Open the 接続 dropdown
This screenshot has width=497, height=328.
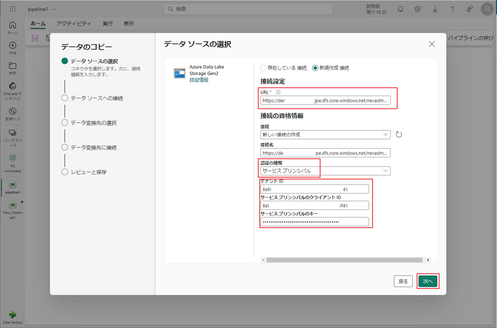point(325,135)
